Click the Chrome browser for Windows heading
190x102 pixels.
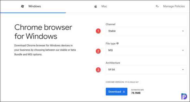[43, 32]
